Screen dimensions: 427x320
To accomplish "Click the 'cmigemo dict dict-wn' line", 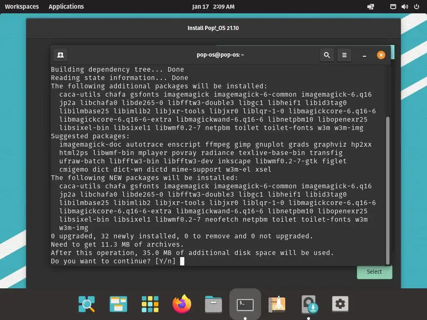I will pyautogui.click(x=165, y=170).
